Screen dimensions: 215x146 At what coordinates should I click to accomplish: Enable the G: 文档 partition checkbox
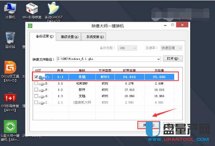[36, 96]
